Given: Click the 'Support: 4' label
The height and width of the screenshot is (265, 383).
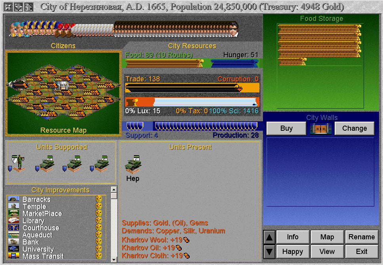Looking at the screenshot, I should coord(142,135).
